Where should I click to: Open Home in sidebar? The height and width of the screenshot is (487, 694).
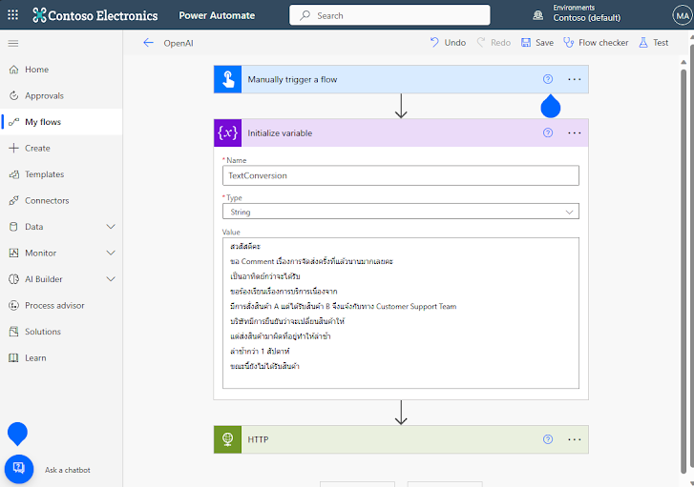(61, 70)
